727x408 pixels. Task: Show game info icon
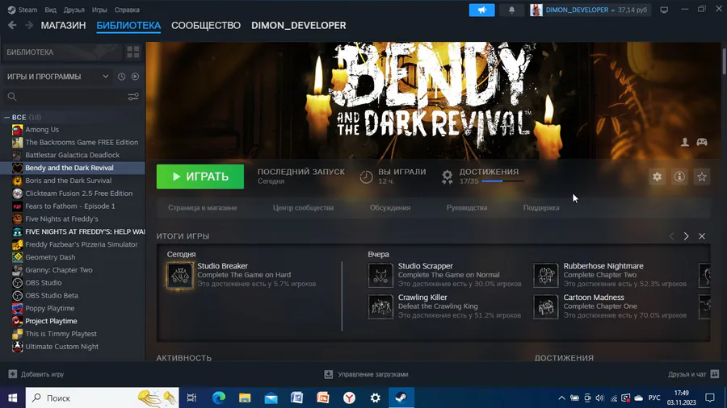679,177
